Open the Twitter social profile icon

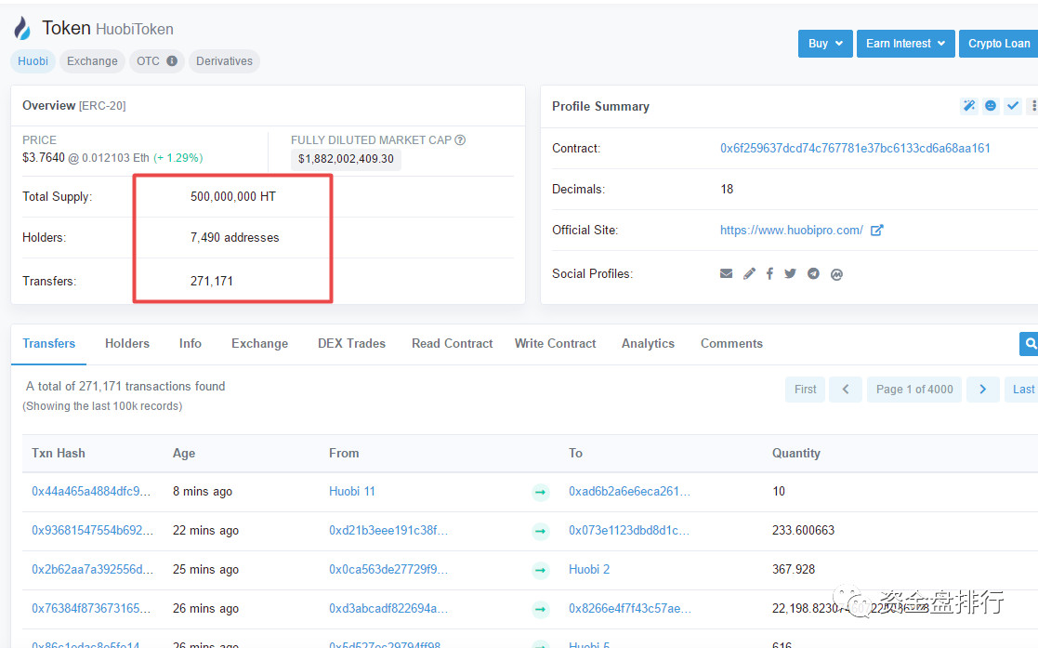pyautogui.click(x=790, y=274)
